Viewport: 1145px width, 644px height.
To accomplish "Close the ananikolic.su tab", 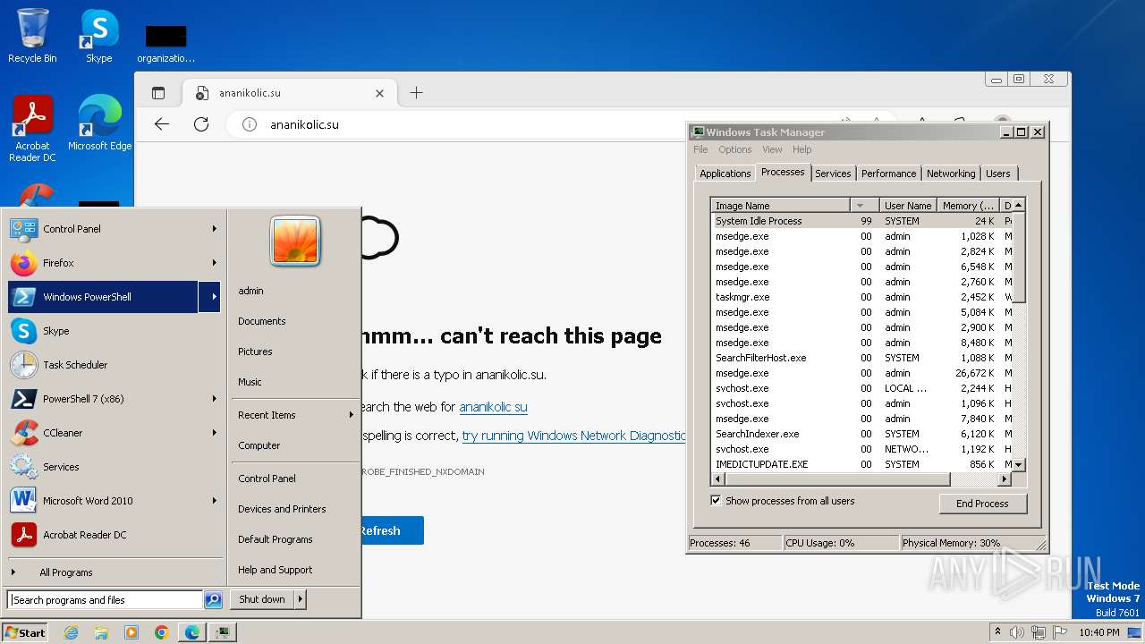I will pyautogui.click(x=379, y=93).
